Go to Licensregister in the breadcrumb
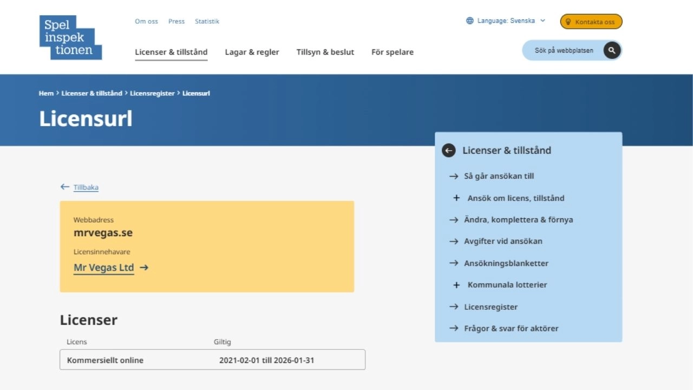This screenshot has height=390, width=693. pos(152,93)
